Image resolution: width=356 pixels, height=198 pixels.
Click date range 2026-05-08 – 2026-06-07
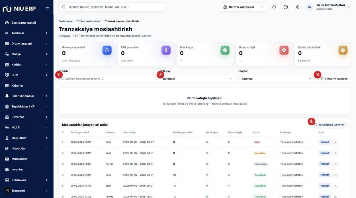point(138,142)
